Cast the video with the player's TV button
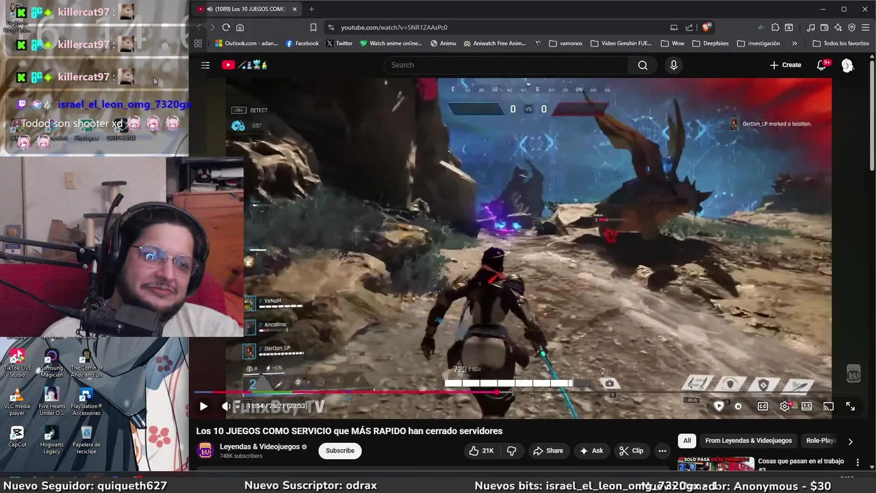This screenshot has height=493, width=876. tap(828, 406)
